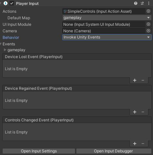Click the Camera field object picker
Screen dimensions: 153x155
coord(148,31)
